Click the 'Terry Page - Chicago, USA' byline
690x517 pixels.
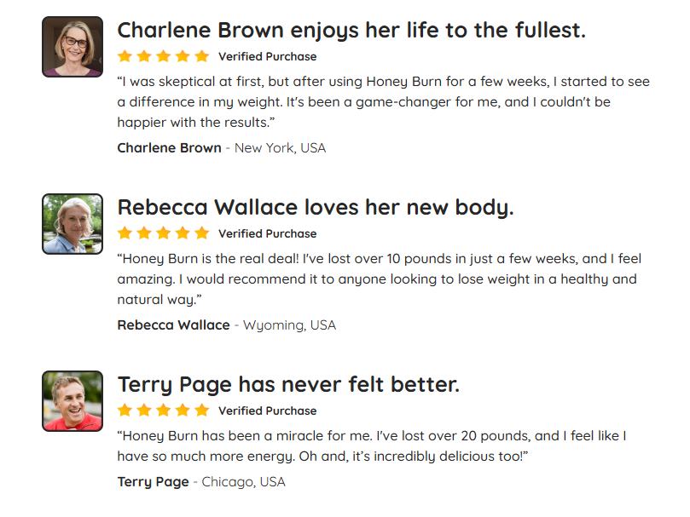click(201, 482)
